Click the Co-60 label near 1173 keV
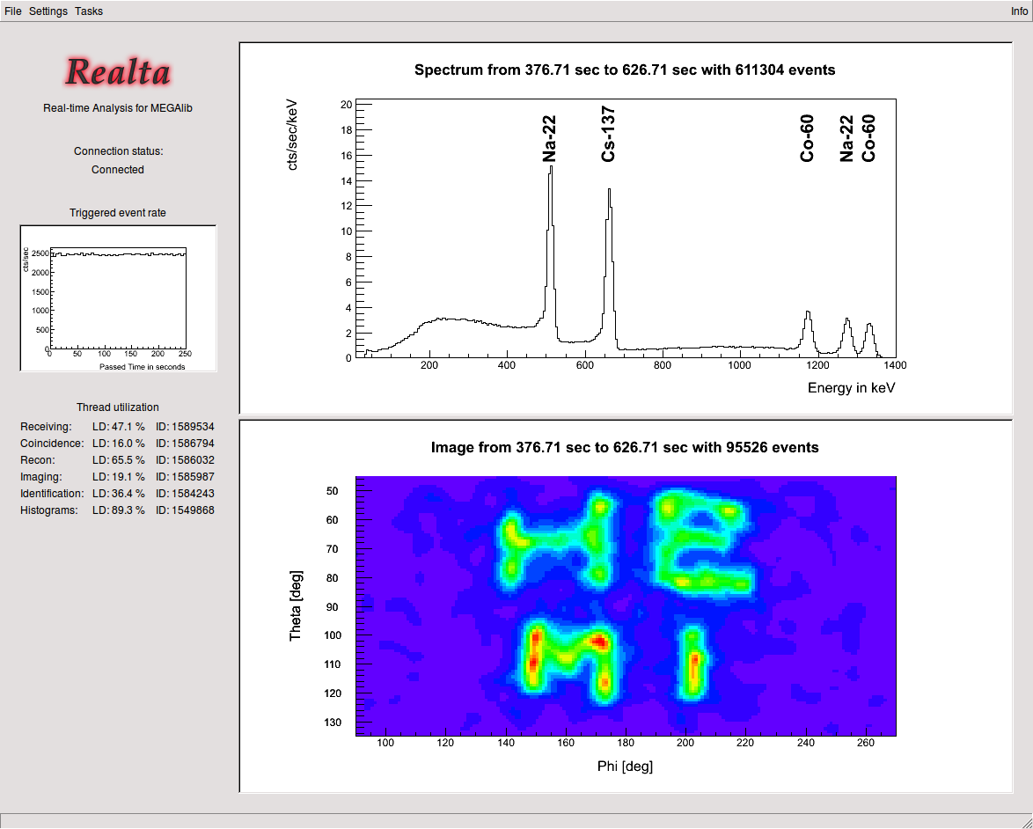Screen dimensions: 1033x829 pyautogui.click(x=807, y=138)
